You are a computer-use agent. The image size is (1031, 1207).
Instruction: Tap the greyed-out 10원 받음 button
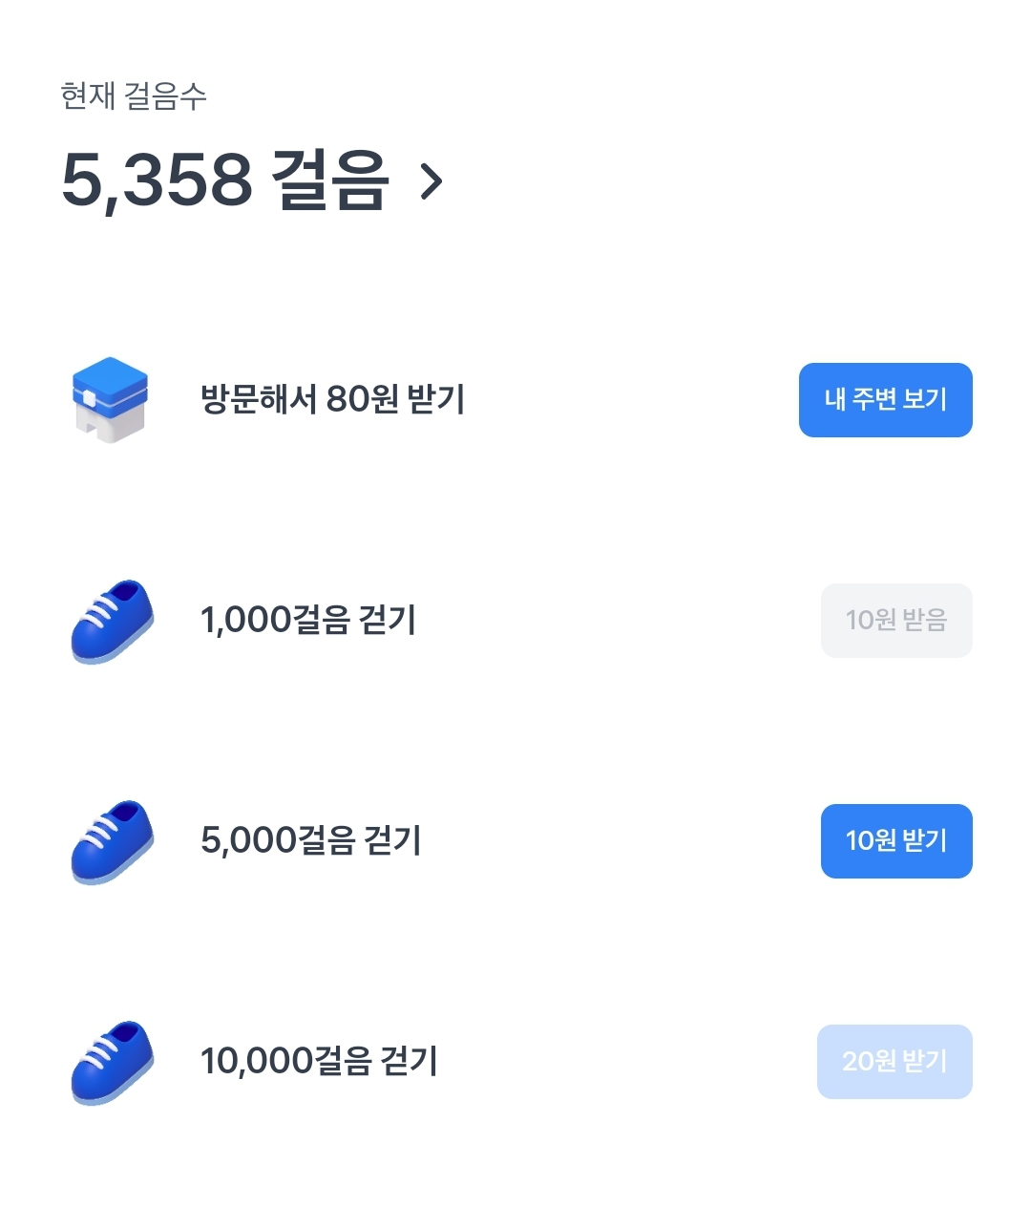coord(895,621)
